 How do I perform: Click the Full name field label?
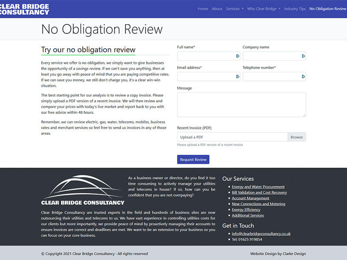point(186,47)
